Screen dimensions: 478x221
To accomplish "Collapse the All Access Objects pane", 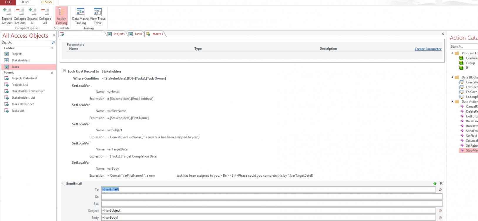I will 54,35.
